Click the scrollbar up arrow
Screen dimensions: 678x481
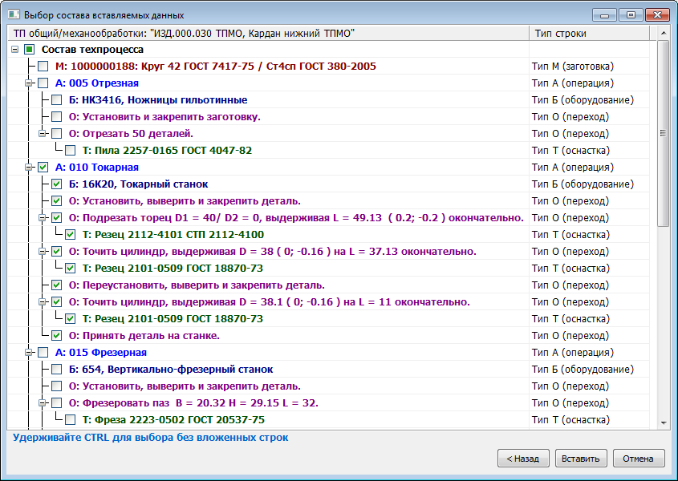[664, 34]
